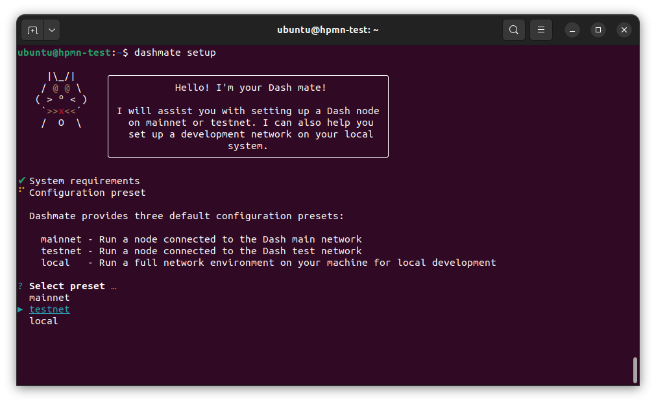
Task: Select the testnet preset option
Action: [49, 309]
